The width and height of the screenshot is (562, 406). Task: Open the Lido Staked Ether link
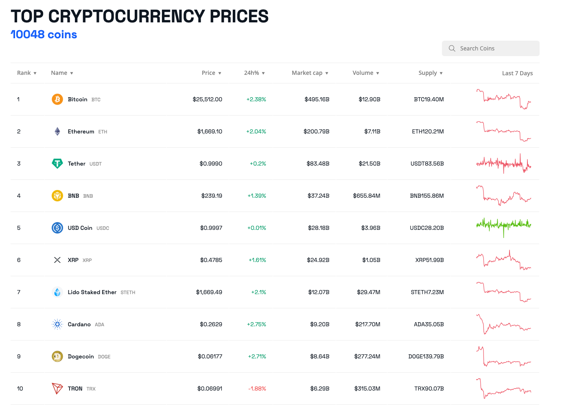tap(92, 292)
